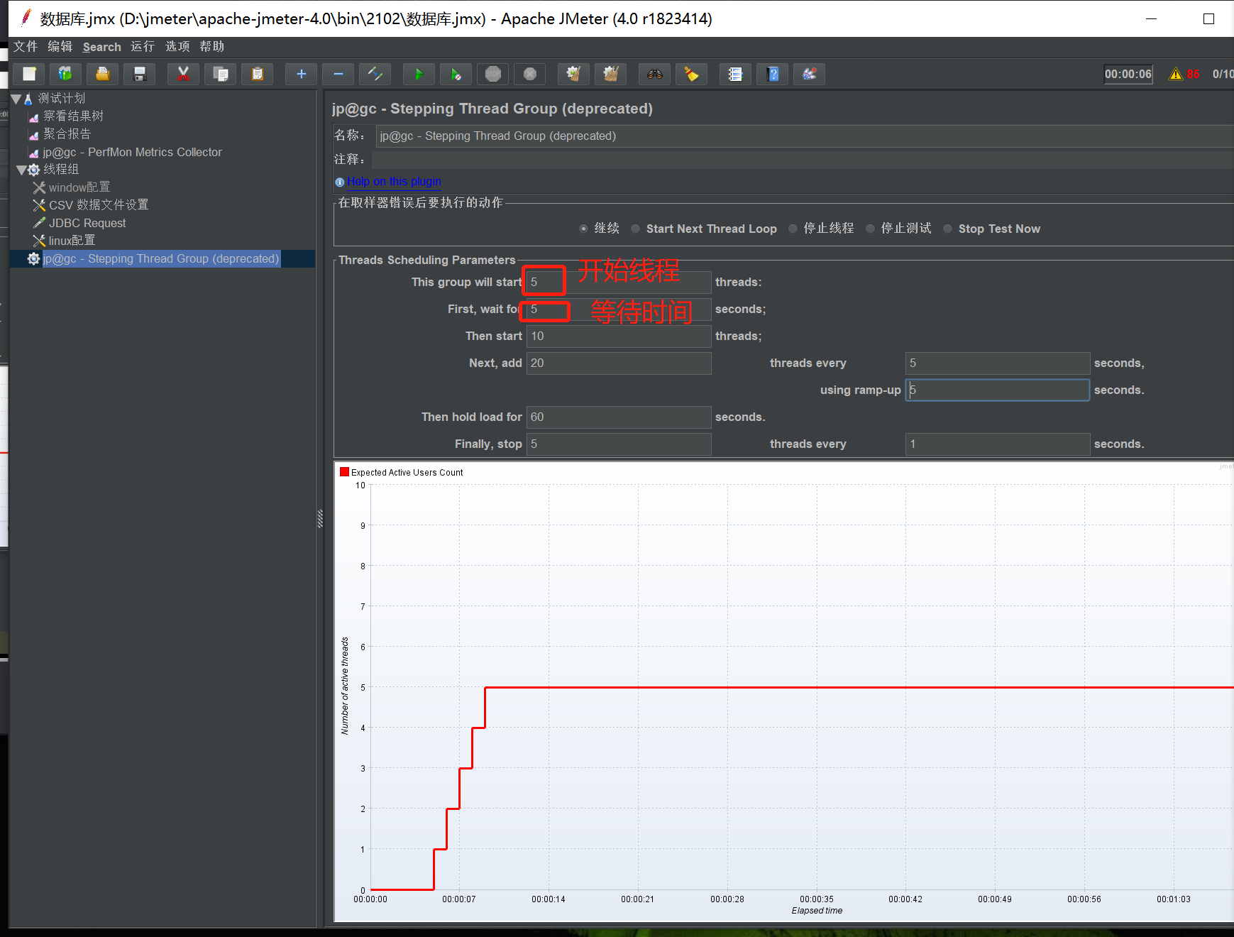Click the Reset search icon
Viewport: 1234px width, 937px height.
click(x=691, y=74)
